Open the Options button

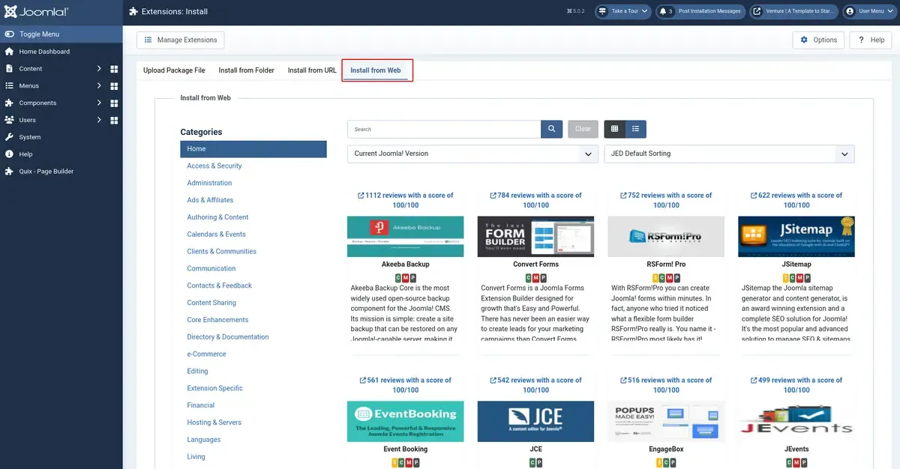point(818,40)
